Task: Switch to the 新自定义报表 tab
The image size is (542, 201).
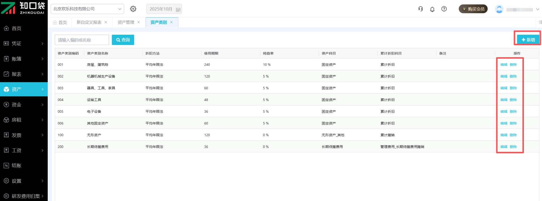Action: point(89,23)
